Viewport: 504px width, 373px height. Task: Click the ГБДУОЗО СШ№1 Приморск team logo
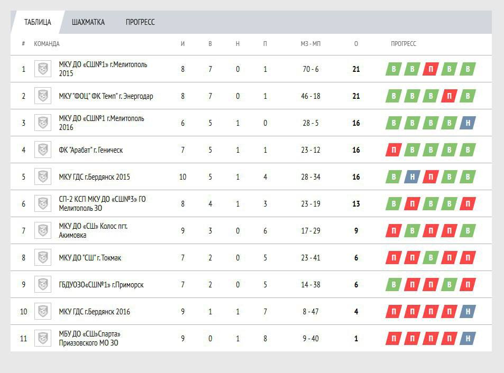click(43, 285)
